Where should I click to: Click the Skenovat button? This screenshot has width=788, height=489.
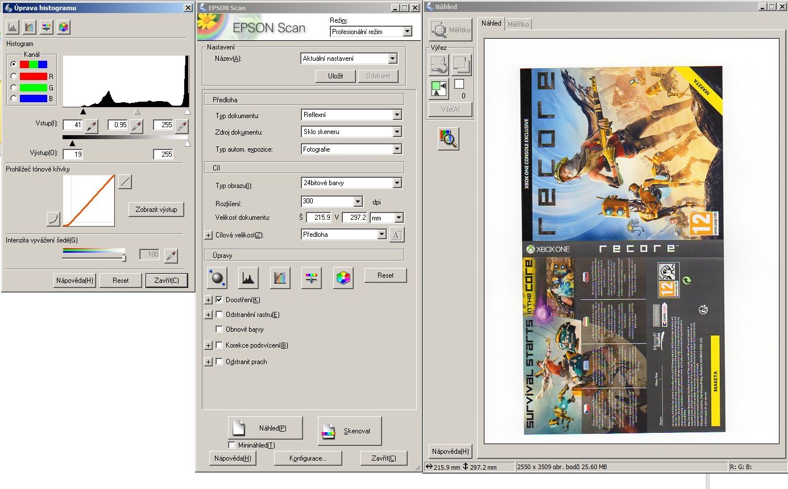pos(349,431)
